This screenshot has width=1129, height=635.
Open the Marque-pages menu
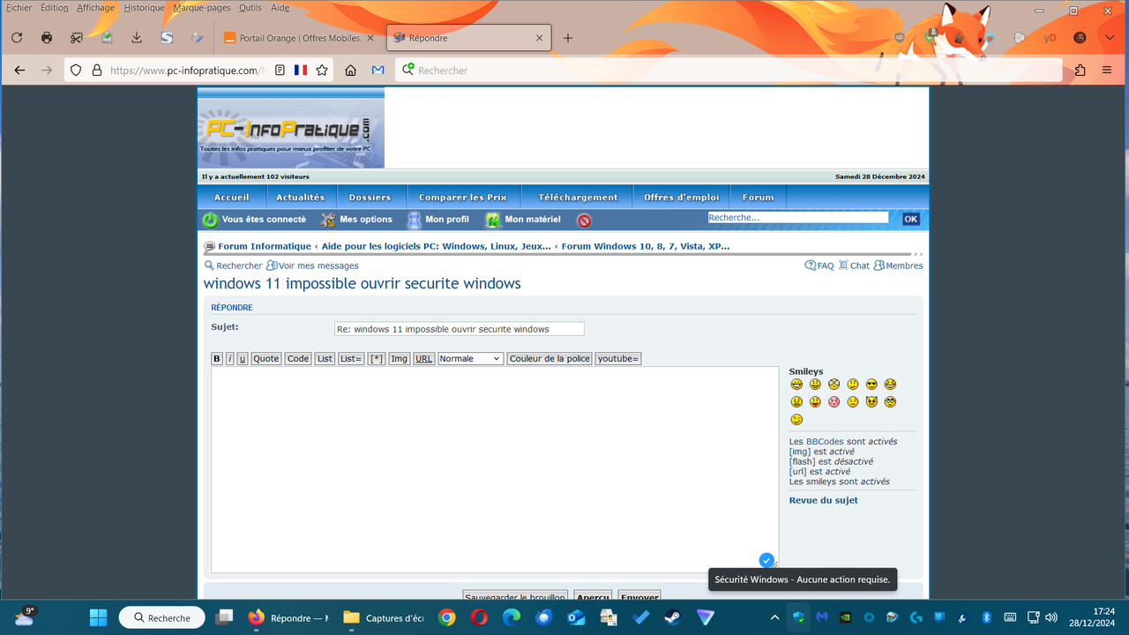(202, 7)
